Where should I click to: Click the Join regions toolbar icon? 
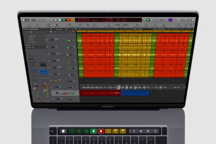(x=88, y=25)
